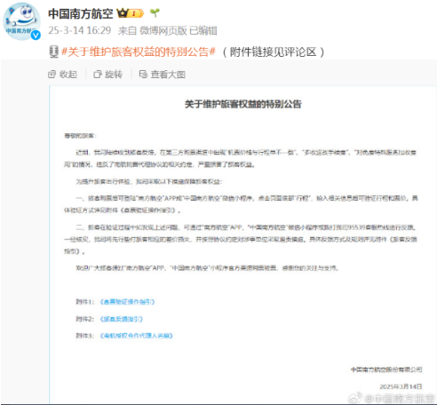The image size is (437, 405).
Task: Click the green sprout icon beside username
Action: point(155,12)
